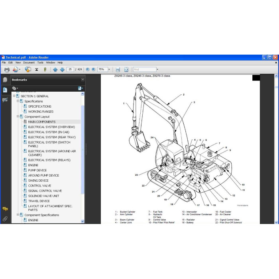279x279 pixels.
Task: Open the View menu
Action: [18, 63]
